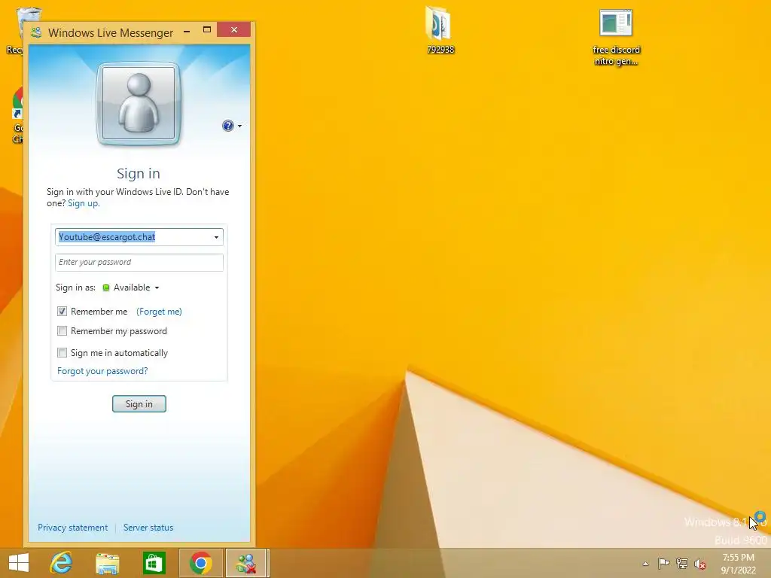771x578 pixels.
Task: Open the Windows Start button
Action: (19, 563)
